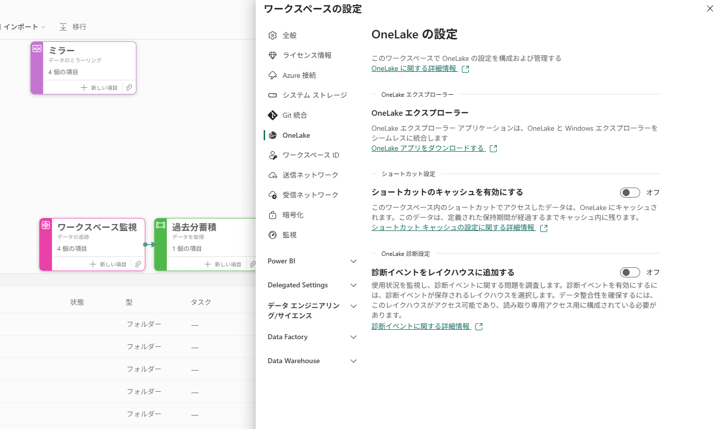Click the 監視 gauge icon
The image size is (724, 429).
click(273, 235)
